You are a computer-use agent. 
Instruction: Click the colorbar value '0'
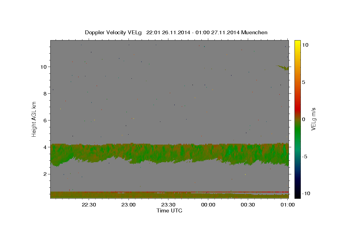coord(303,119)
